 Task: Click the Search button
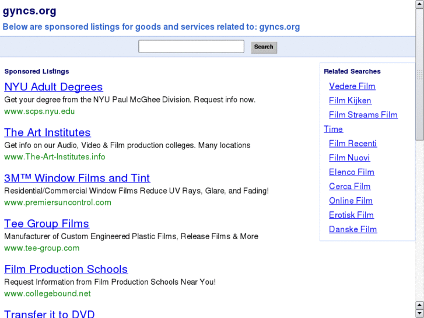coord(264,47)
